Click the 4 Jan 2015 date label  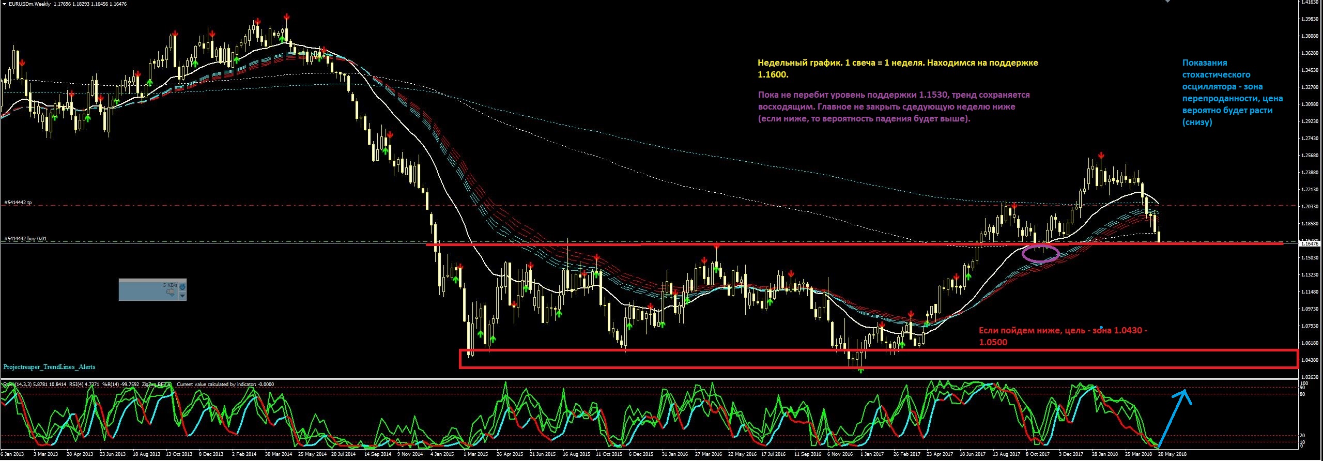tap(442, 454)
